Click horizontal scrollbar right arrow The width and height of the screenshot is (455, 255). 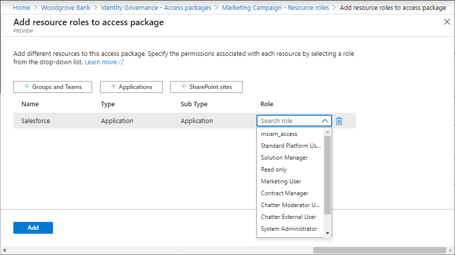pos(451,250)
